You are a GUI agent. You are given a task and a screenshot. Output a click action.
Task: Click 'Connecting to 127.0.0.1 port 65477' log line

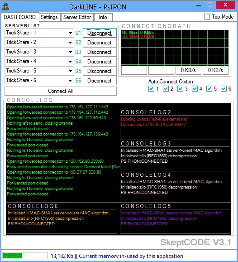tap(153, 125)
